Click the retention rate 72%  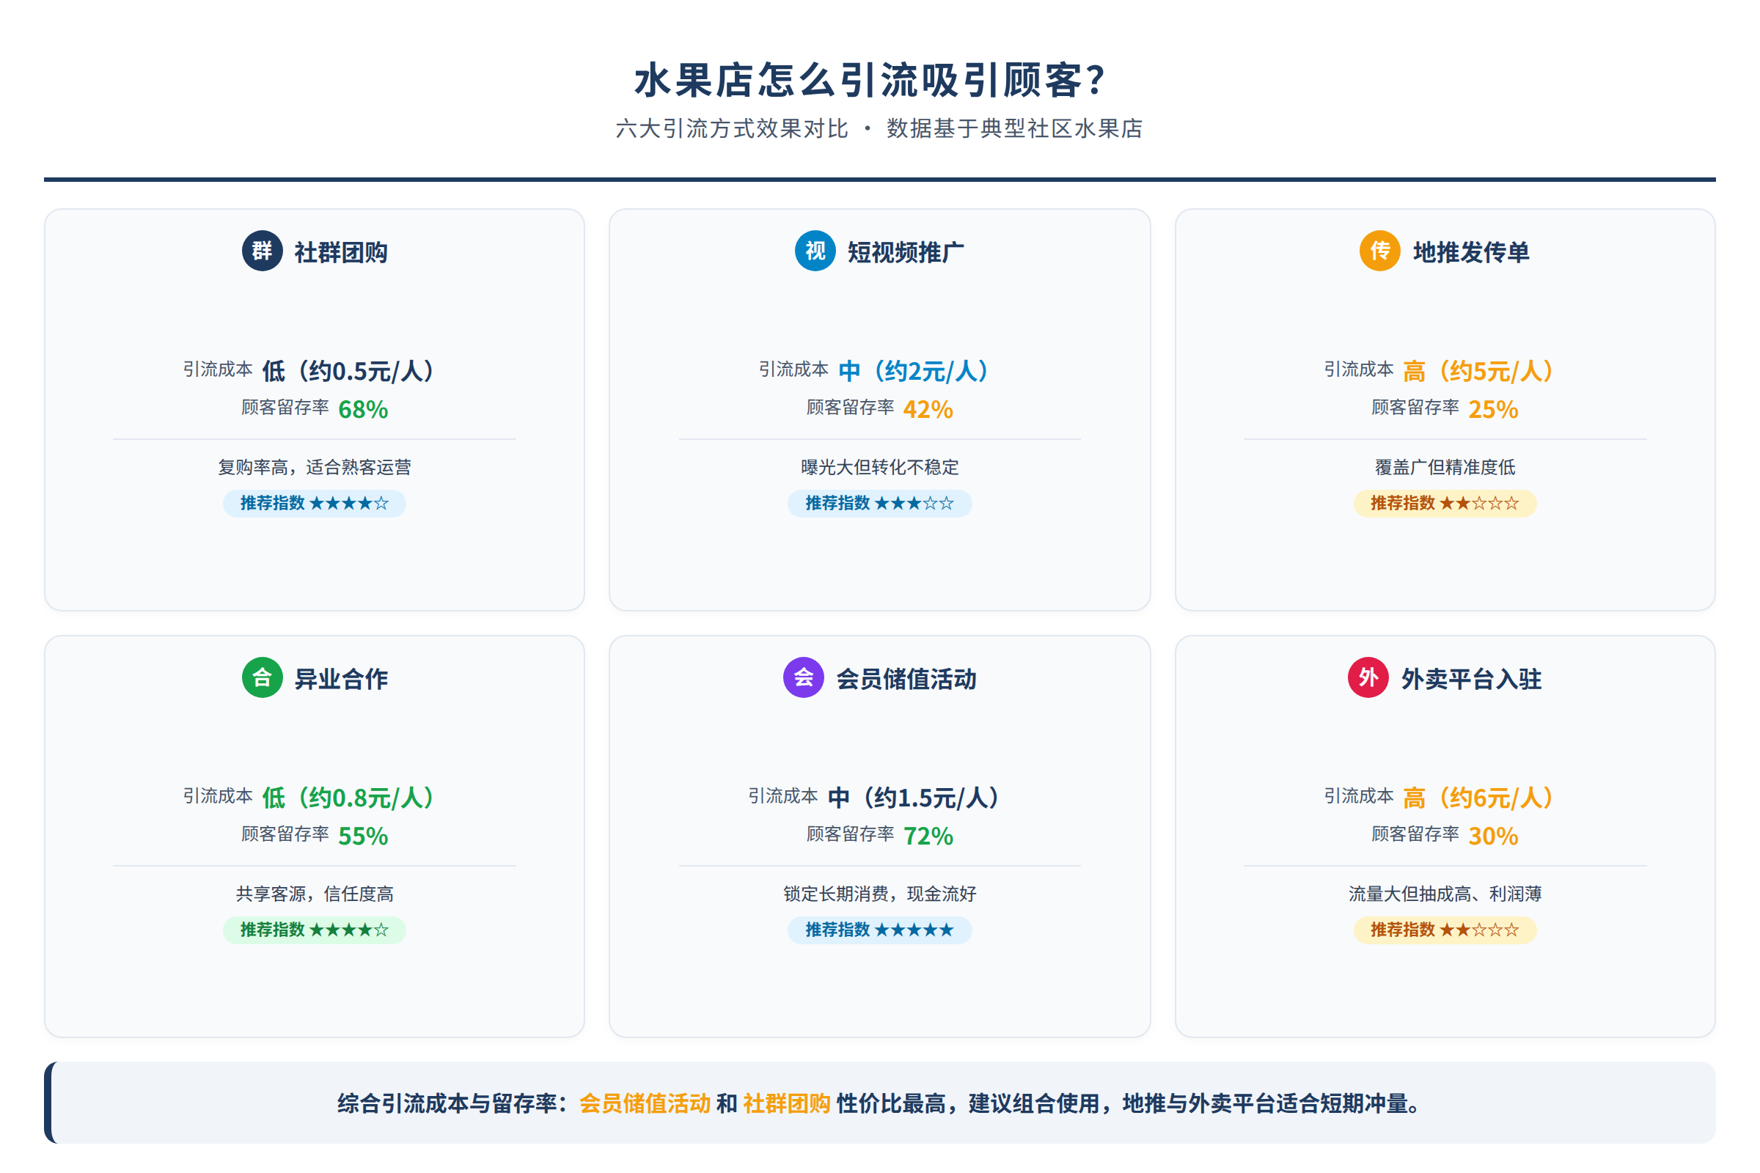(x=928, y=836)
